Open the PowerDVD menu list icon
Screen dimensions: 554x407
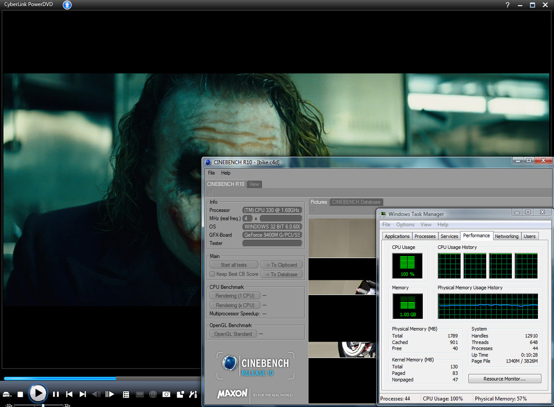pyautogui.click(x=126, y=395)
